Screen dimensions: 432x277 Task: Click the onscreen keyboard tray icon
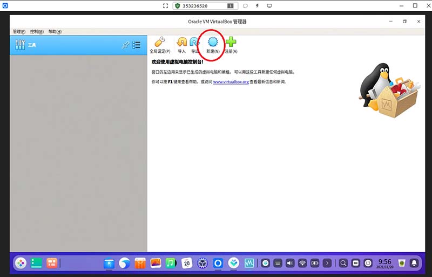[x=278, y=263]
